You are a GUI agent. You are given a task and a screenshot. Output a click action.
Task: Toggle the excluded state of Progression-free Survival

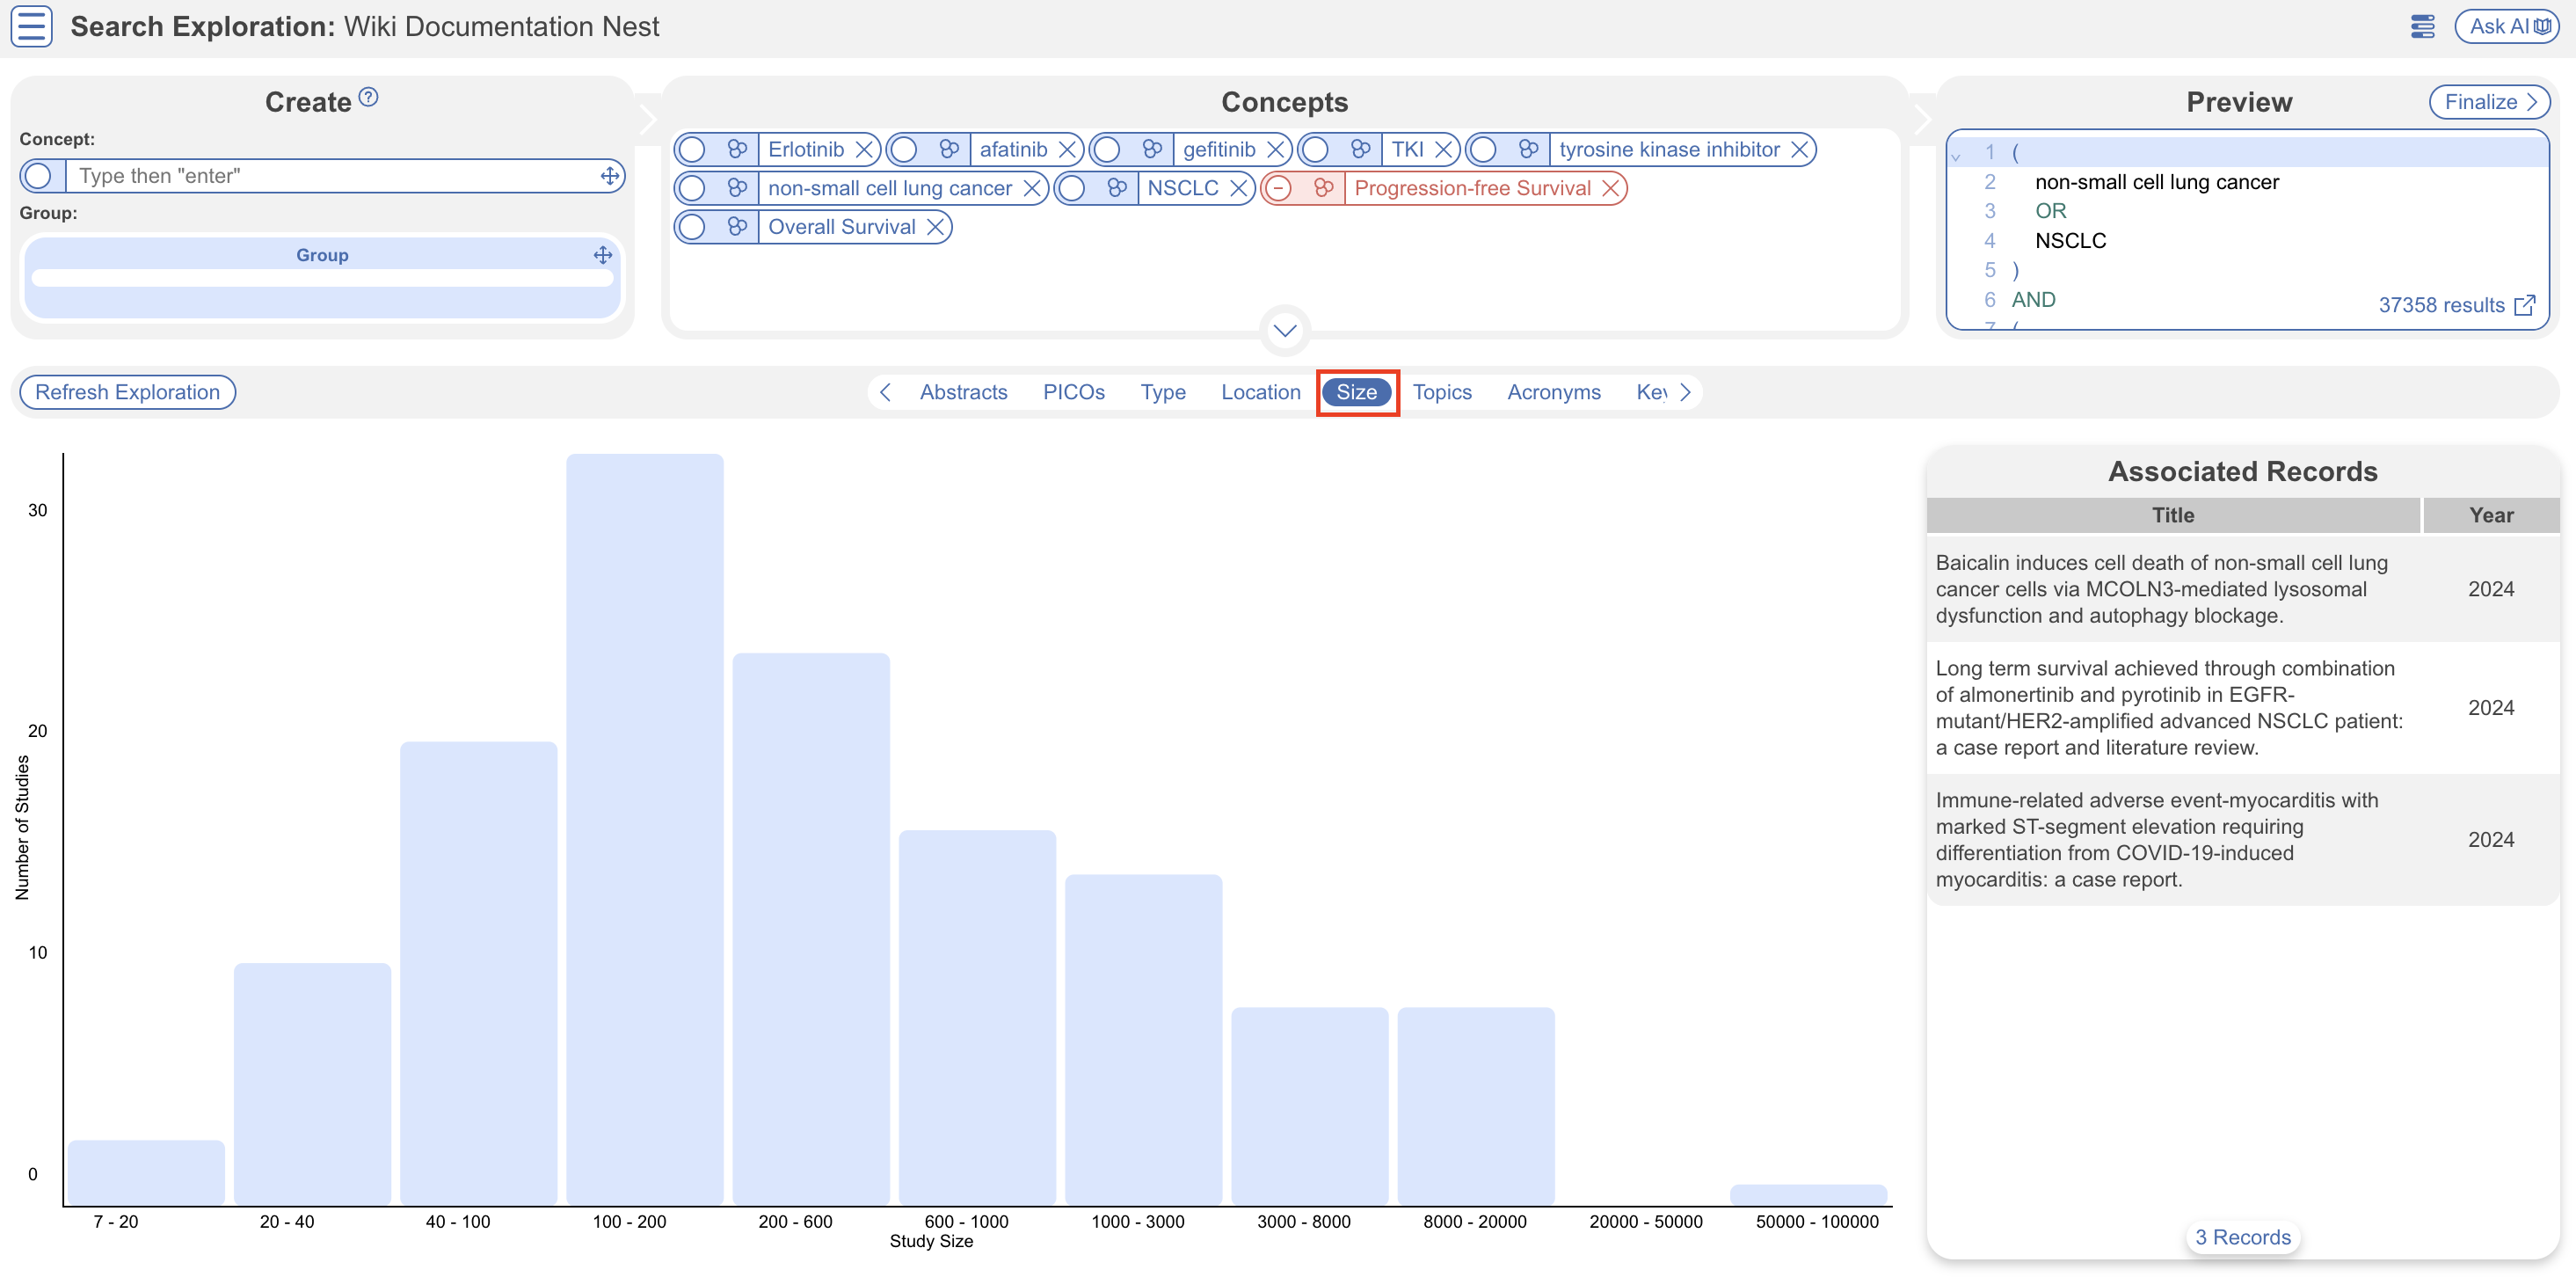click(1279, 188)
